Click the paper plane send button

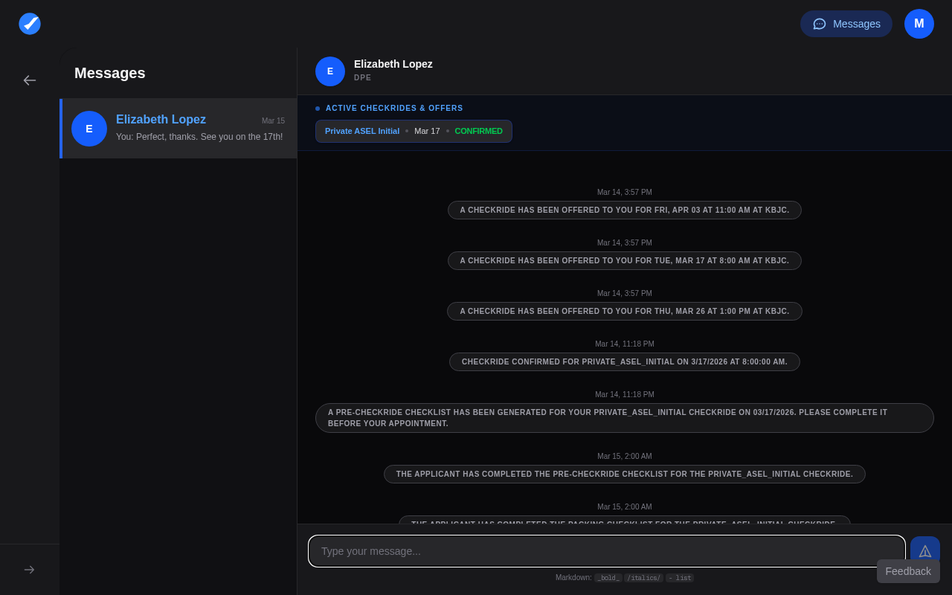tap(924, 551)
